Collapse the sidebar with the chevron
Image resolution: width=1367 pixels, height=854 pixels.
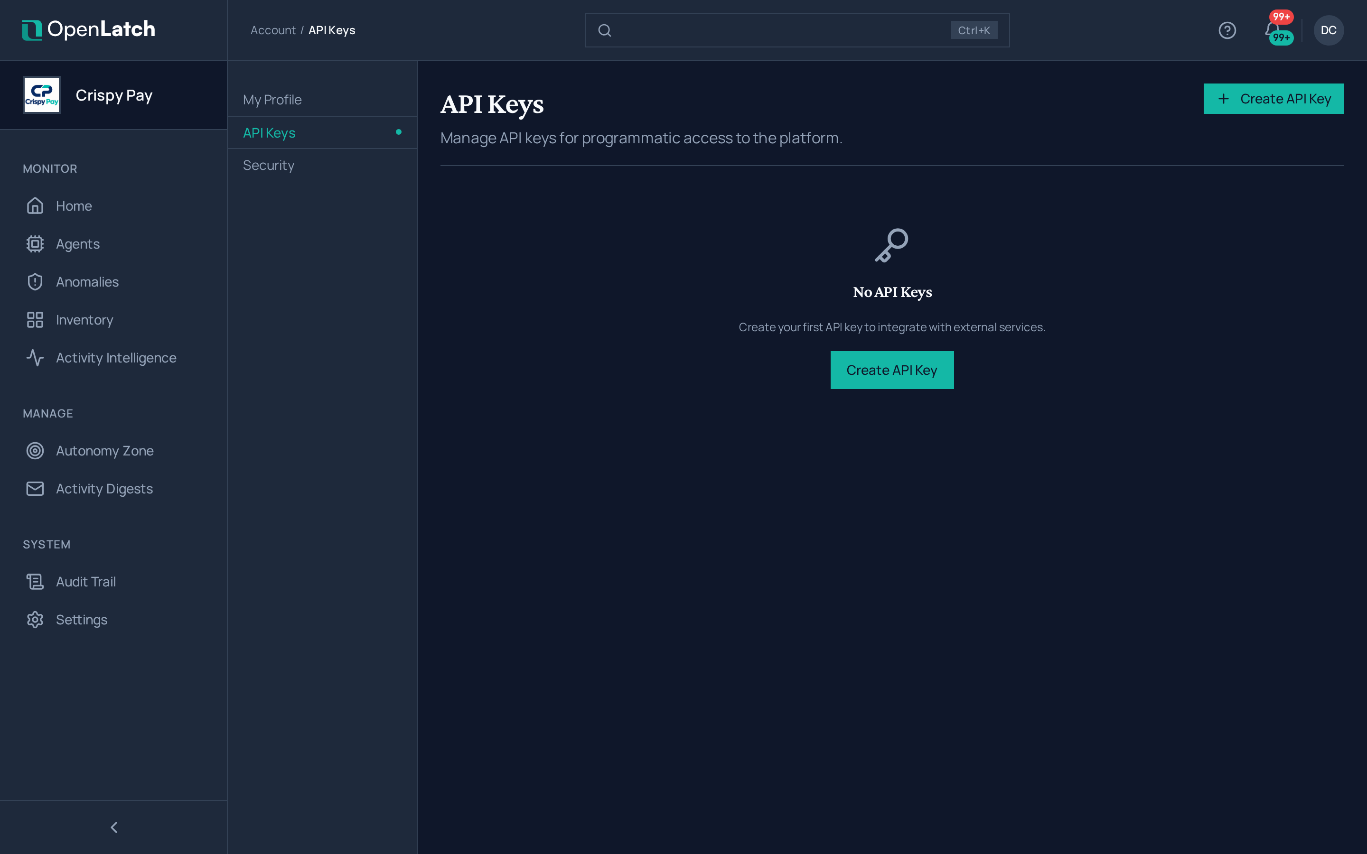point(113,827)
